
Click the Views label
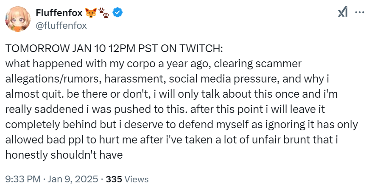[x=136, y=179]
